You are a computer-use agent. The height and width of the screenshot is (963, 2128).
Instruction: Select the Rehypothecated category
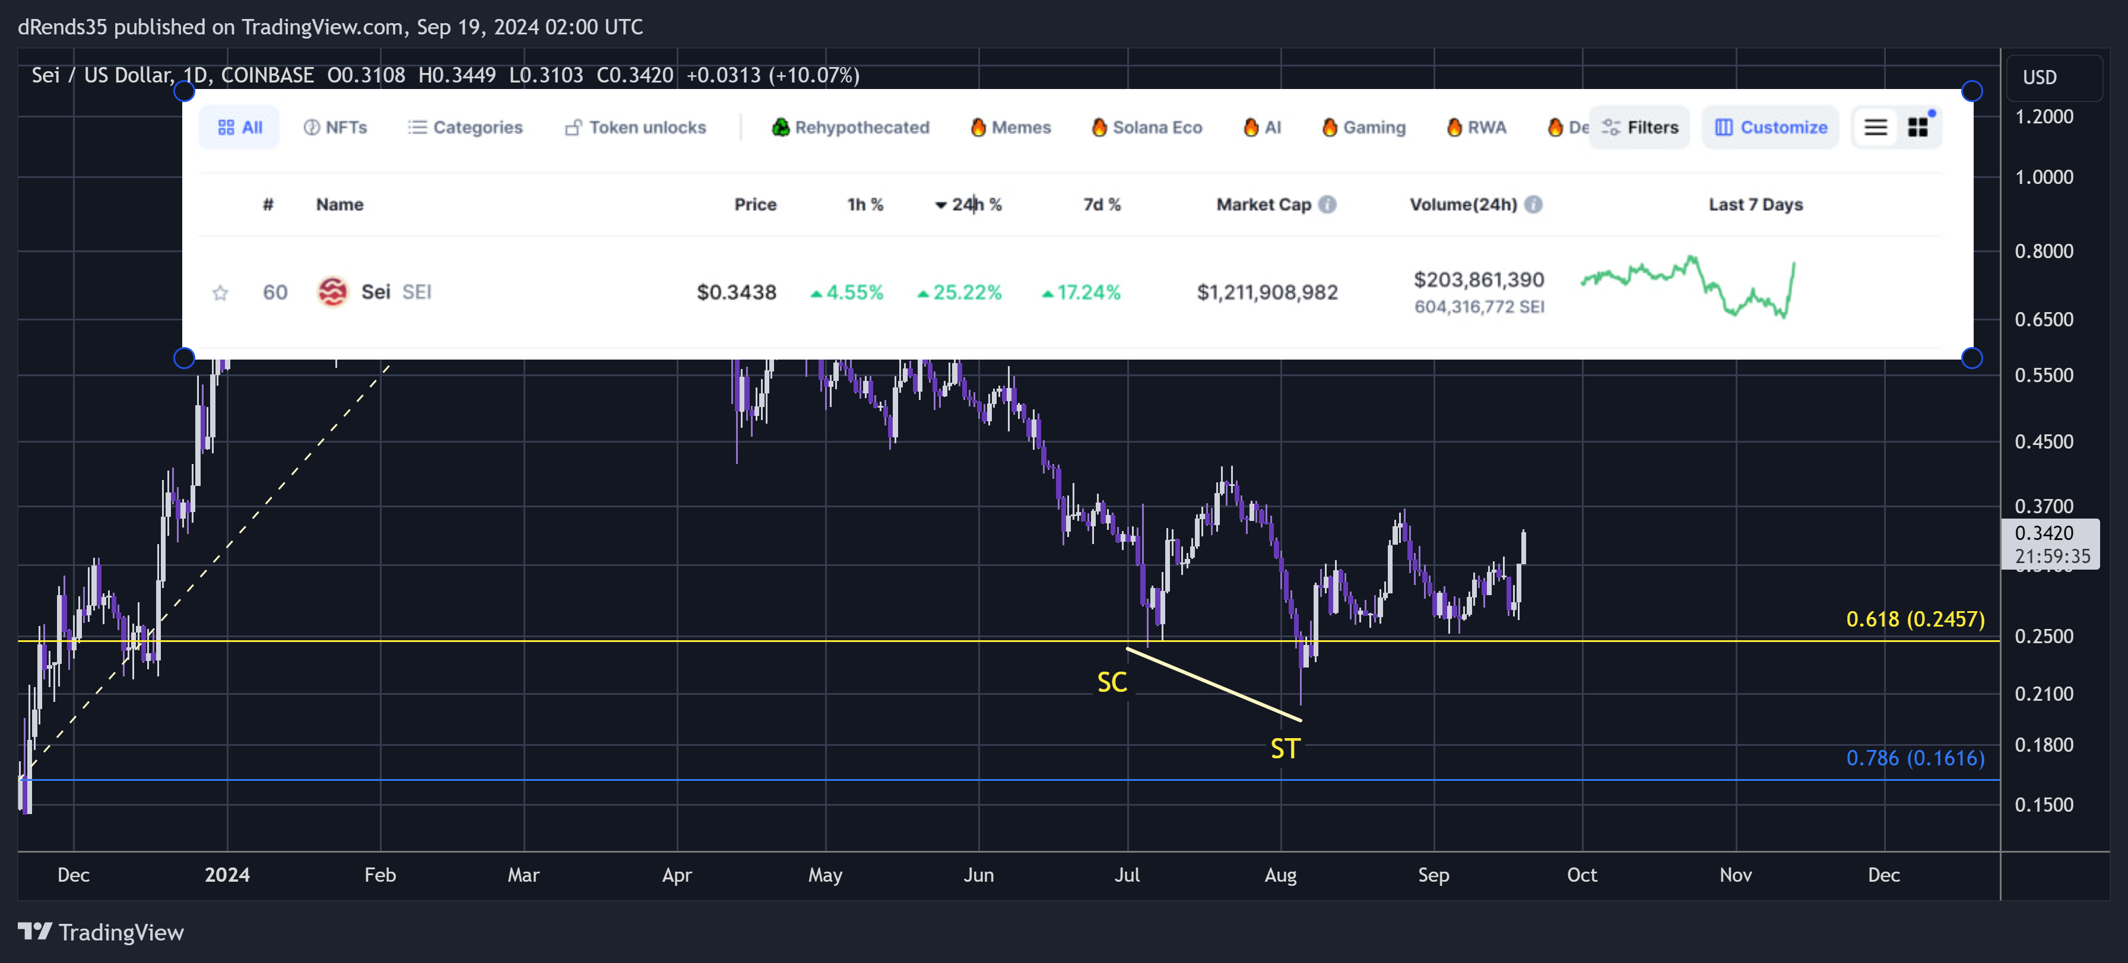850,127
